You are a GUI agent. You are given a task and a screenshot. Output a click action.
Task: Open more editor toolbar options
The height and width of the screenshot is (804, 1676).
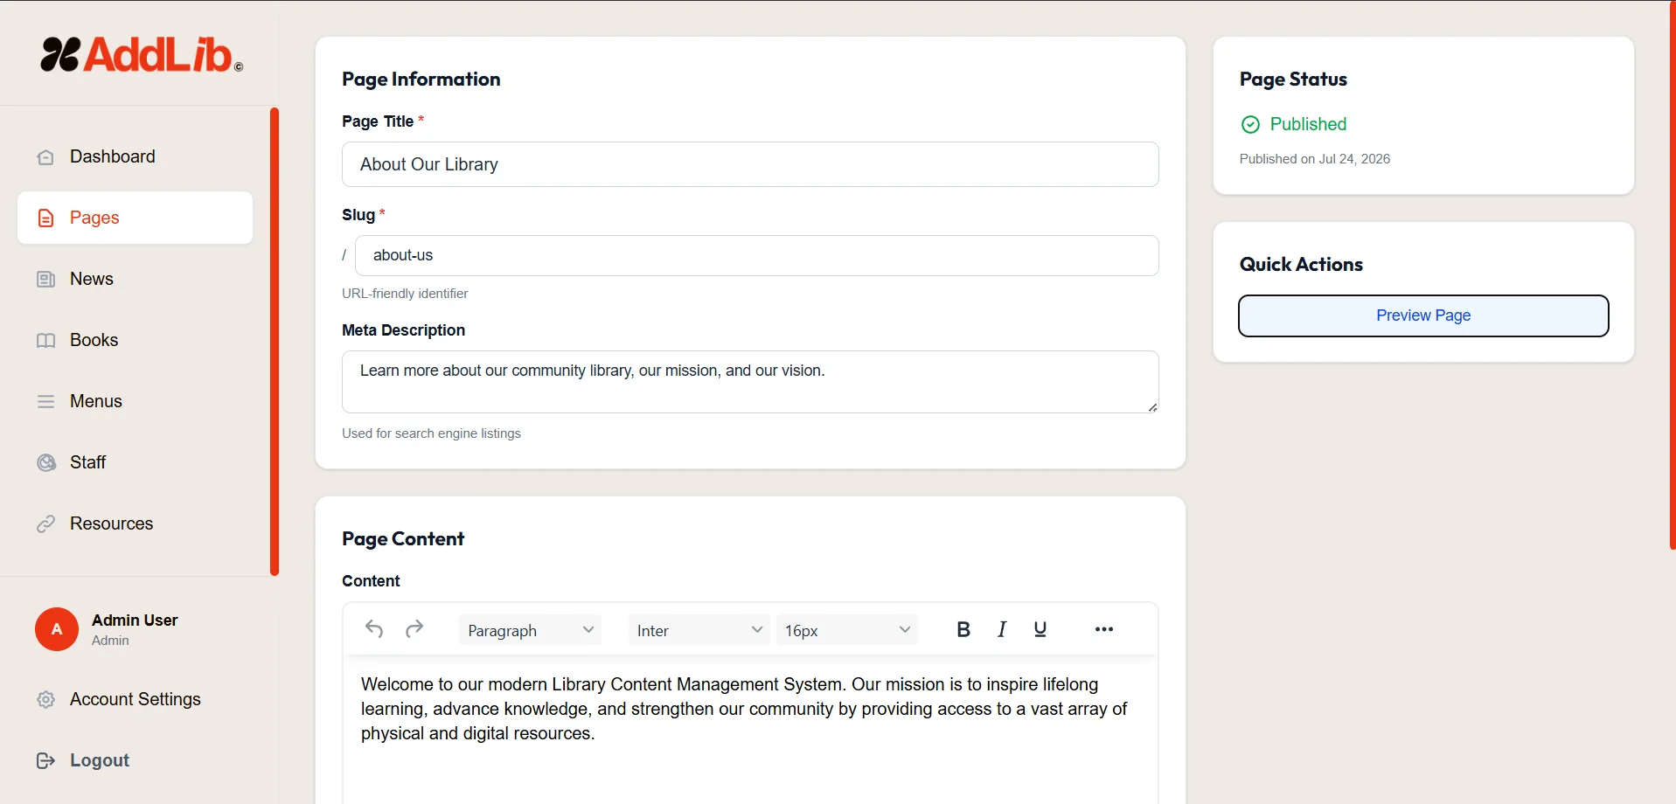[1104, 629]
